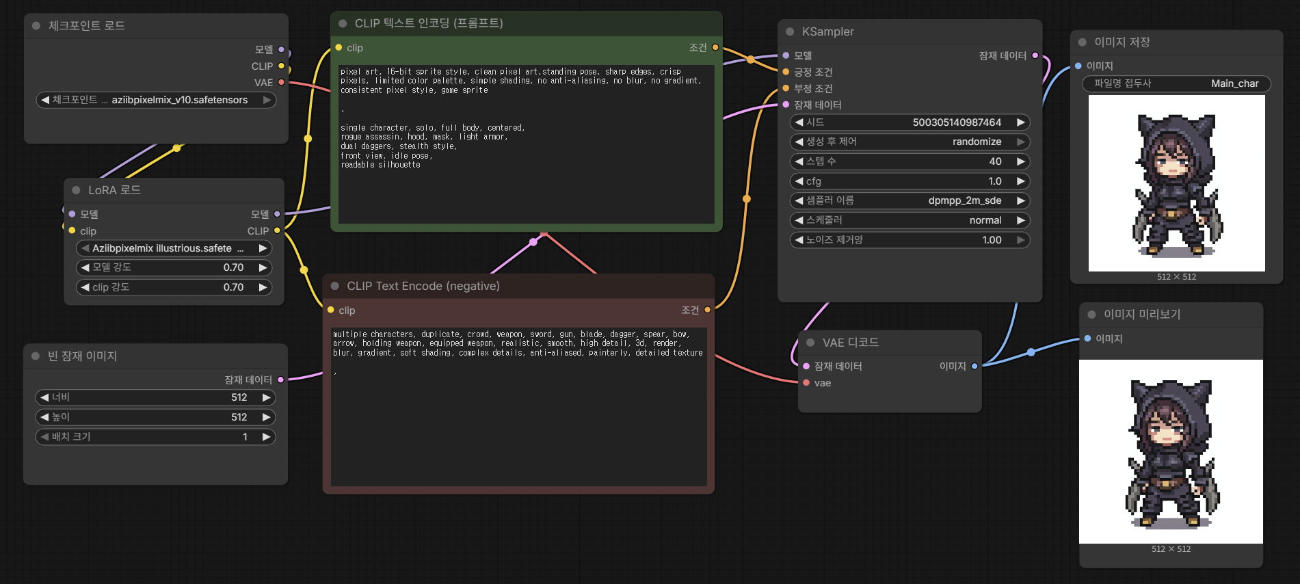Click the 이미지 output socket on VAE 디코드
1300x584 pixels.
pyautogui.click(x=974, y=366)
